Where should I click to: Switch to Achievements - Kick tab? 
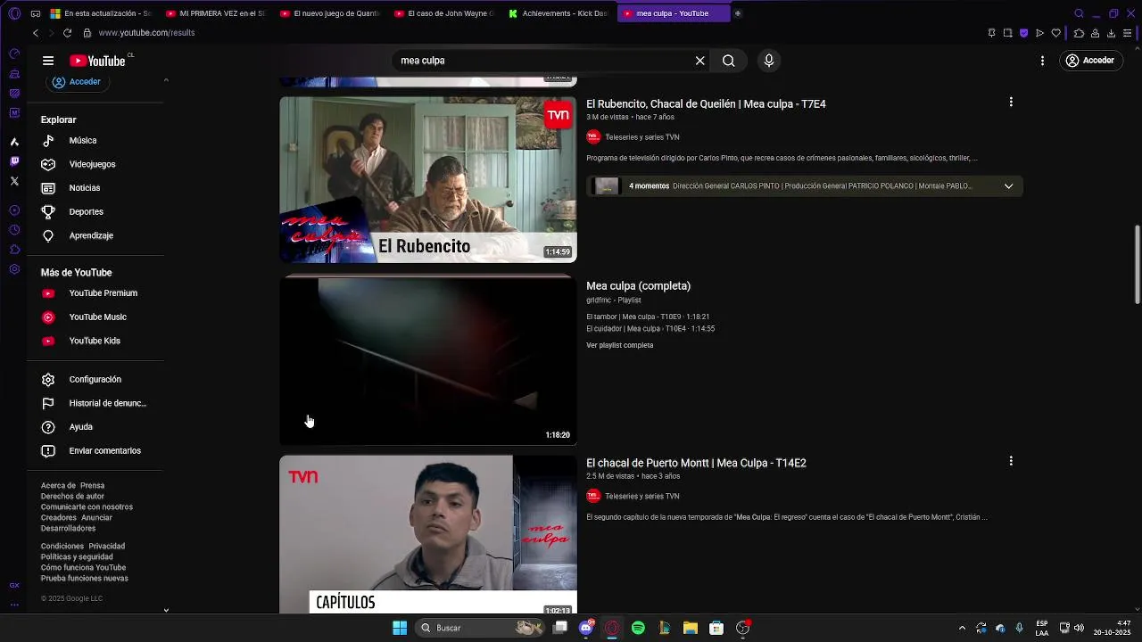tap(559, 13)
